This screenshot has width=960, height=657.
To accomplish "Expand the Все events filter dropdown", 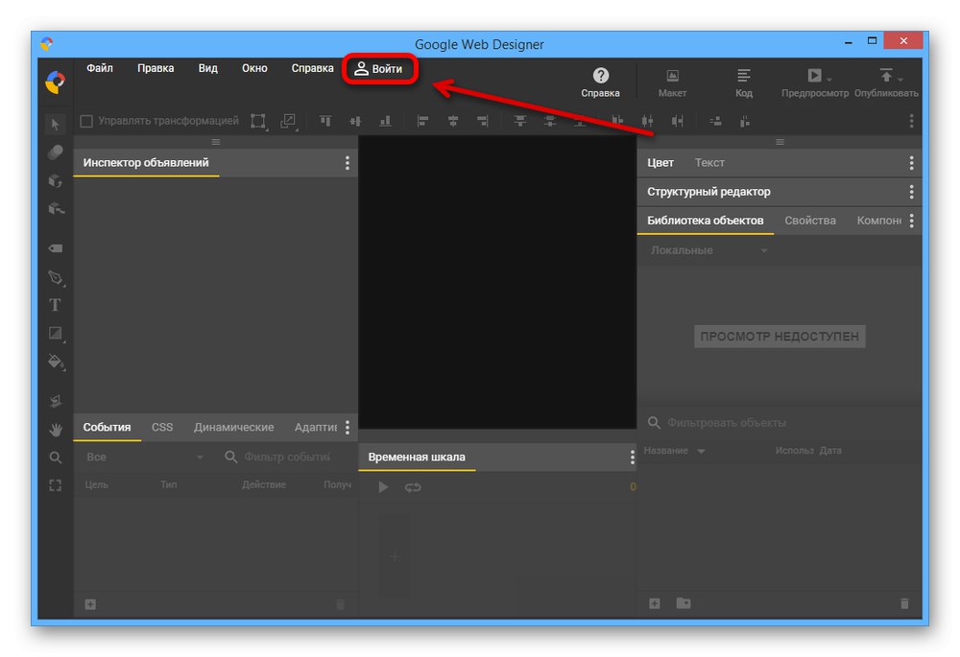I will click(145, 458).
